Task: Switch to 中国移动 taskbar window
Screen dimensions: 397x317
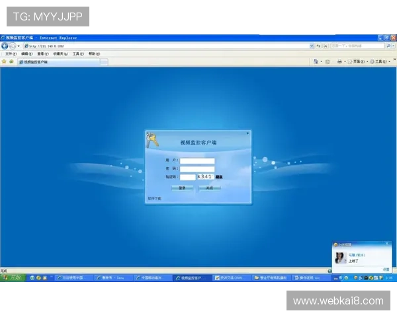Action: point(152,278)
